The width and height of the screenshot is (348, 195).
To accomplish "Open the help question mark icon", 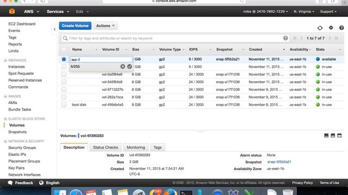I will tap(341, 28).
